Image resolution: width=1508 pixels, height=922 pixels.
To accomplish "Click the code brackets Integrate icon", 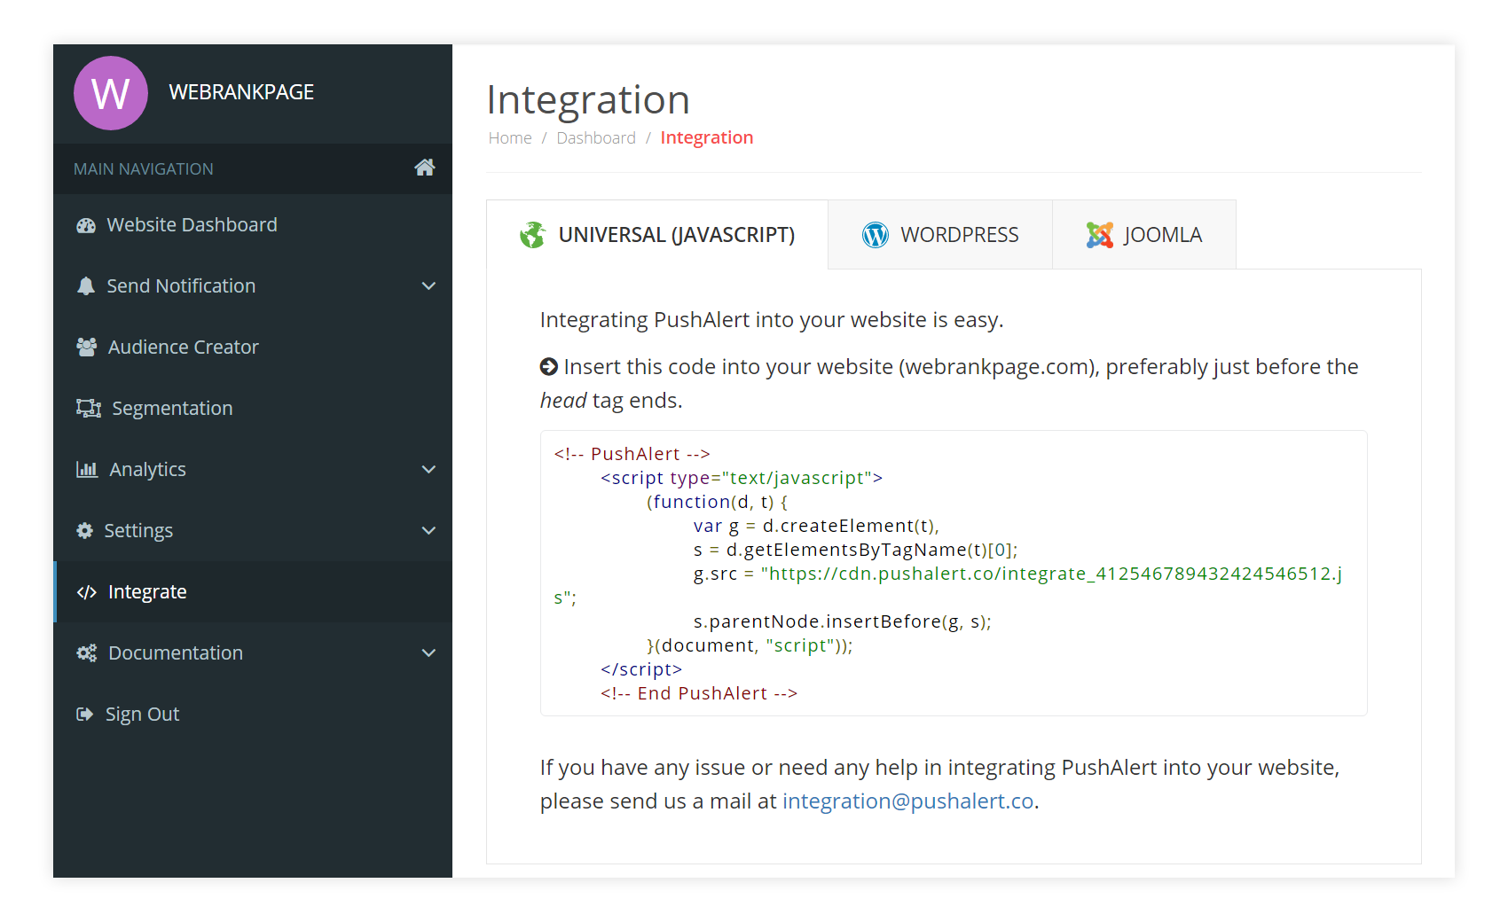I will pyautogui.click(x=87, y=592).
